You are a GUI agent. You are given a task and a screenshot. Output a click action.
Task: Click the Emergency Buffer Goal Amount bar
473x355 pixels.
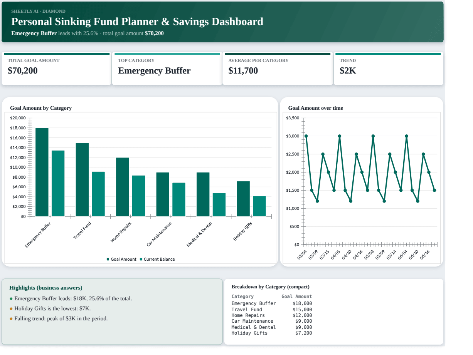pyautogui.click(x=42, y=172)
